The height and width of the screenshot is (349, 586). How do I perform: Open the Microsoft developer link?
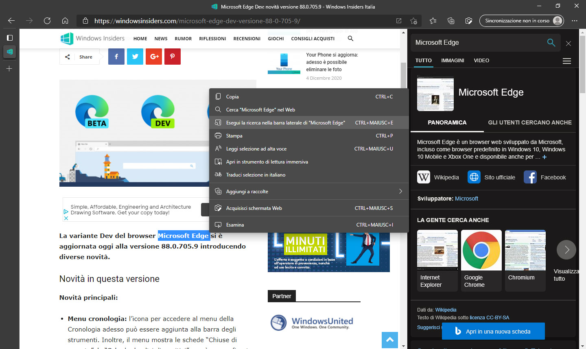click(466, 198)
